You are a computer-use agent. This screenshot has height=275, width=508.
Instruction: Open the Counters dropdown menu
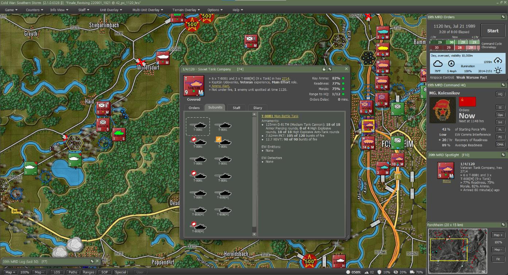point(34,10)
